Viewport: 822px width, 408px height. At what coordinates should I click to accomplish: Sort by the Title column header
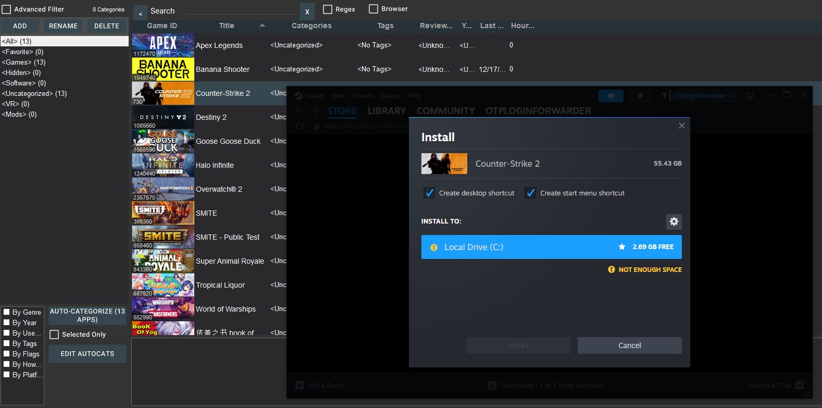point(227,26)
